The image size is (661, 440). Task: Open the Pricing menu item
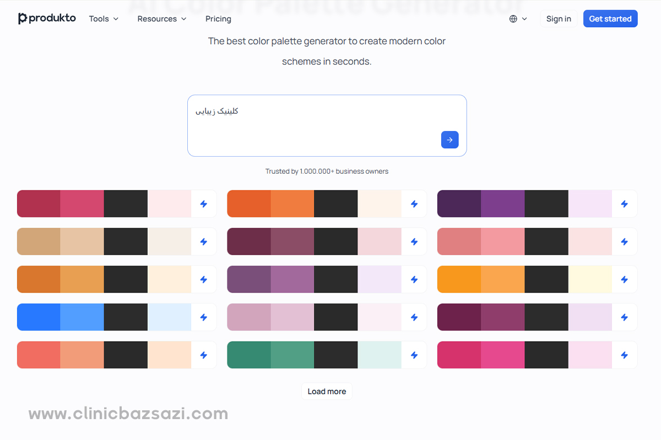(218, 19)
